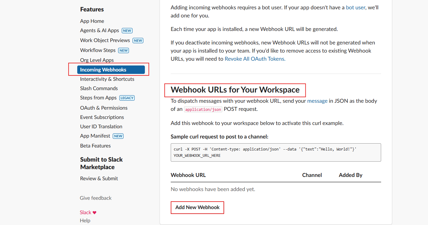The height and width of the screenshot is (225, 428).
Task: Open the Beta Features page
Action: tap(95, 146)
